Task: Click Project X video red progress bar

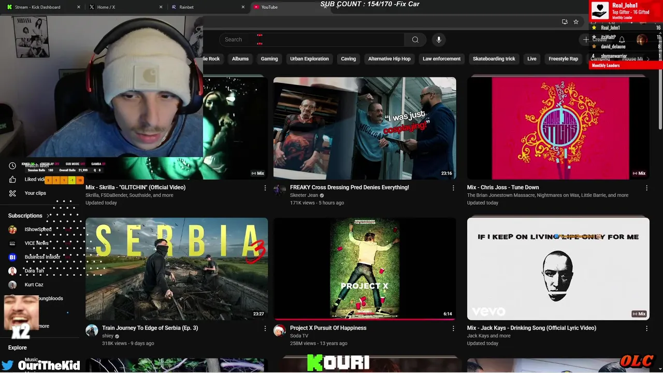Action: point(365,319)
